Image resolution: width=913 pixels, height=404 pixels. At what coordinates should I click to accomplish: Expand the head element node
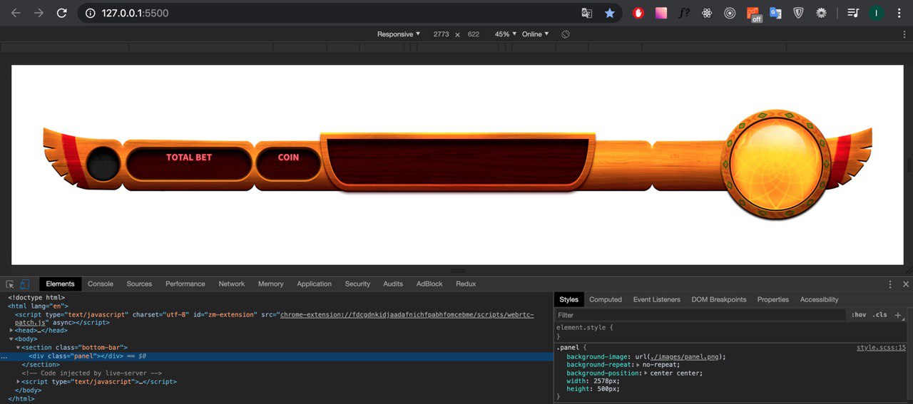point(11,331)
